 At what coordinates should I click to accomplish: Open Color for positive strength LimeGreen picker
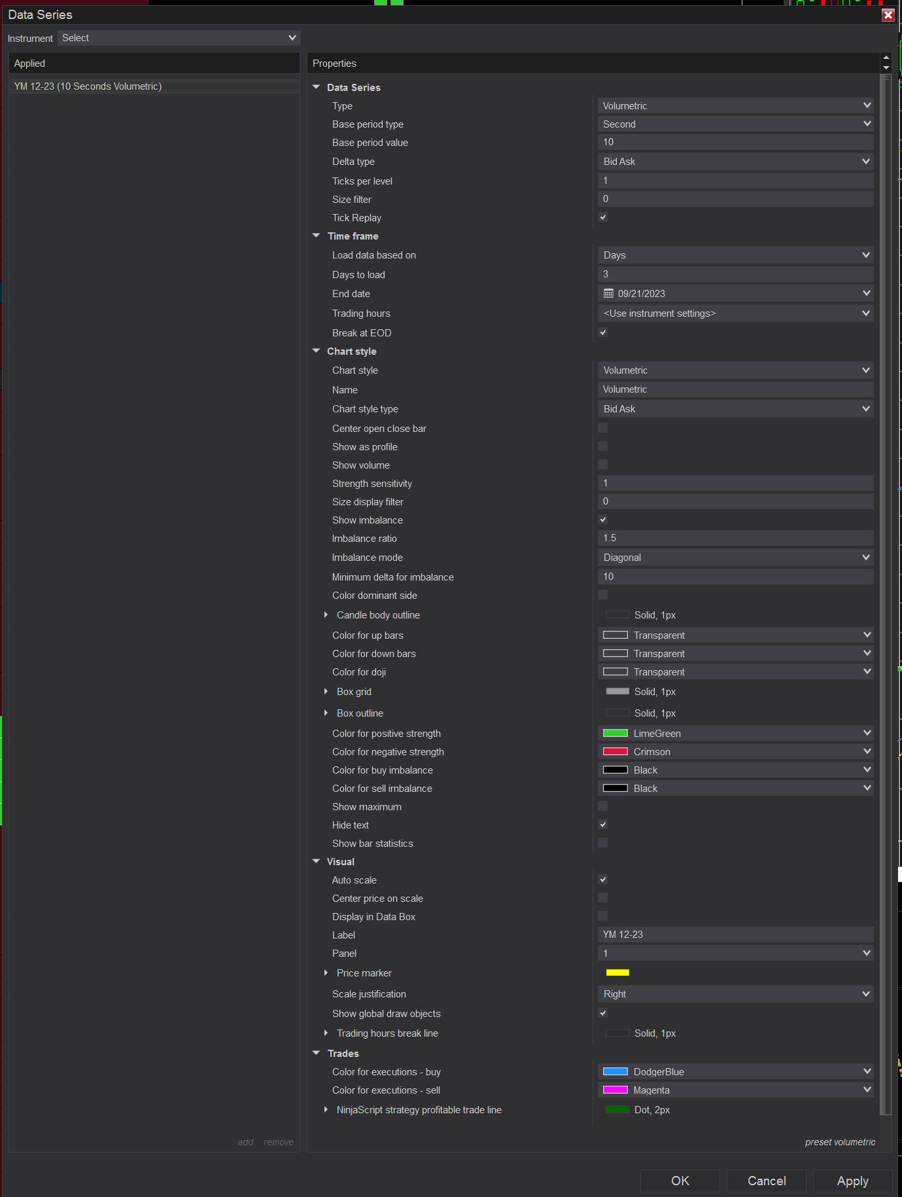736,733
